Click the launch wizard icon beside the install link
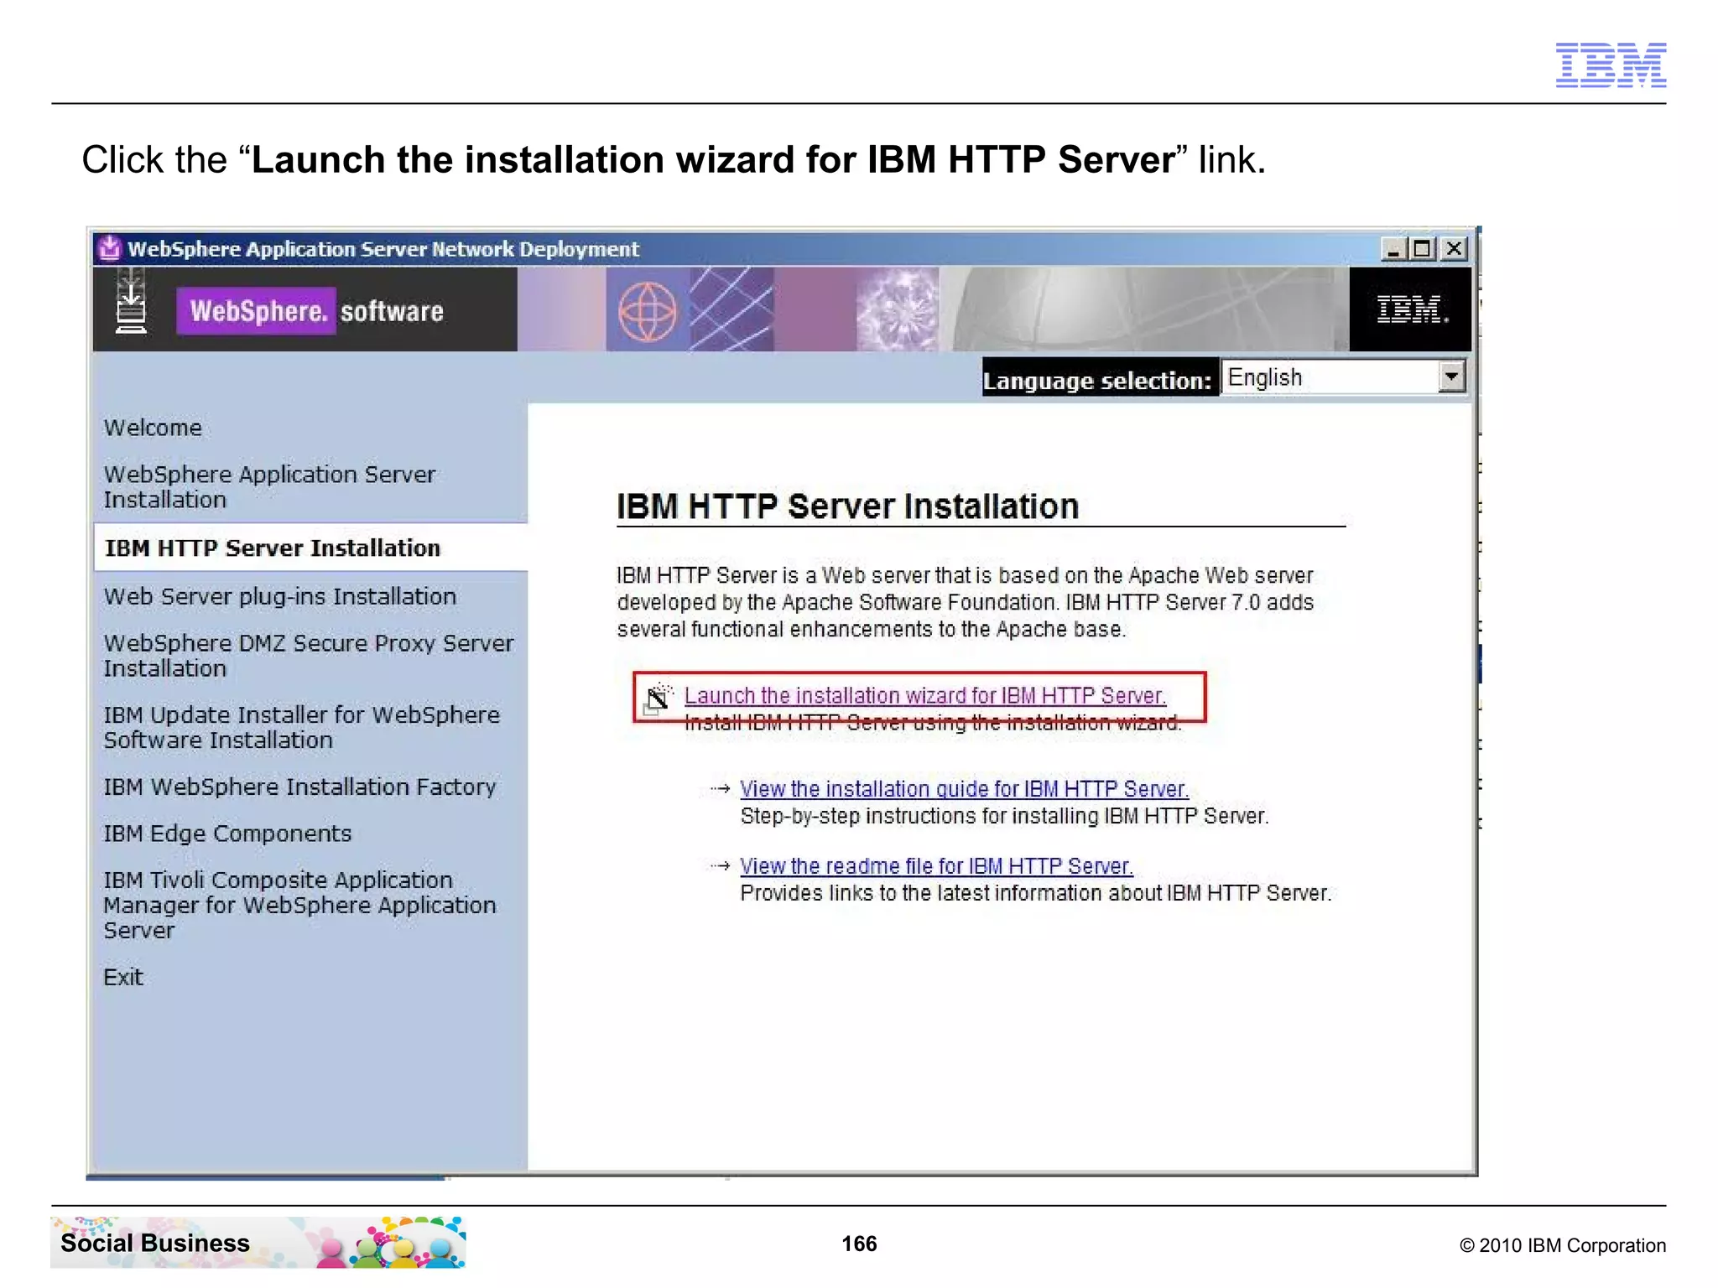The height and width of the screenshot is (1288, 1718). 659,698
